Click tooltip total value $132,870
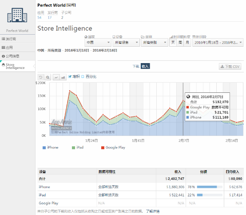The width and height of the screenshot is (246, 215). coord(220,102)
